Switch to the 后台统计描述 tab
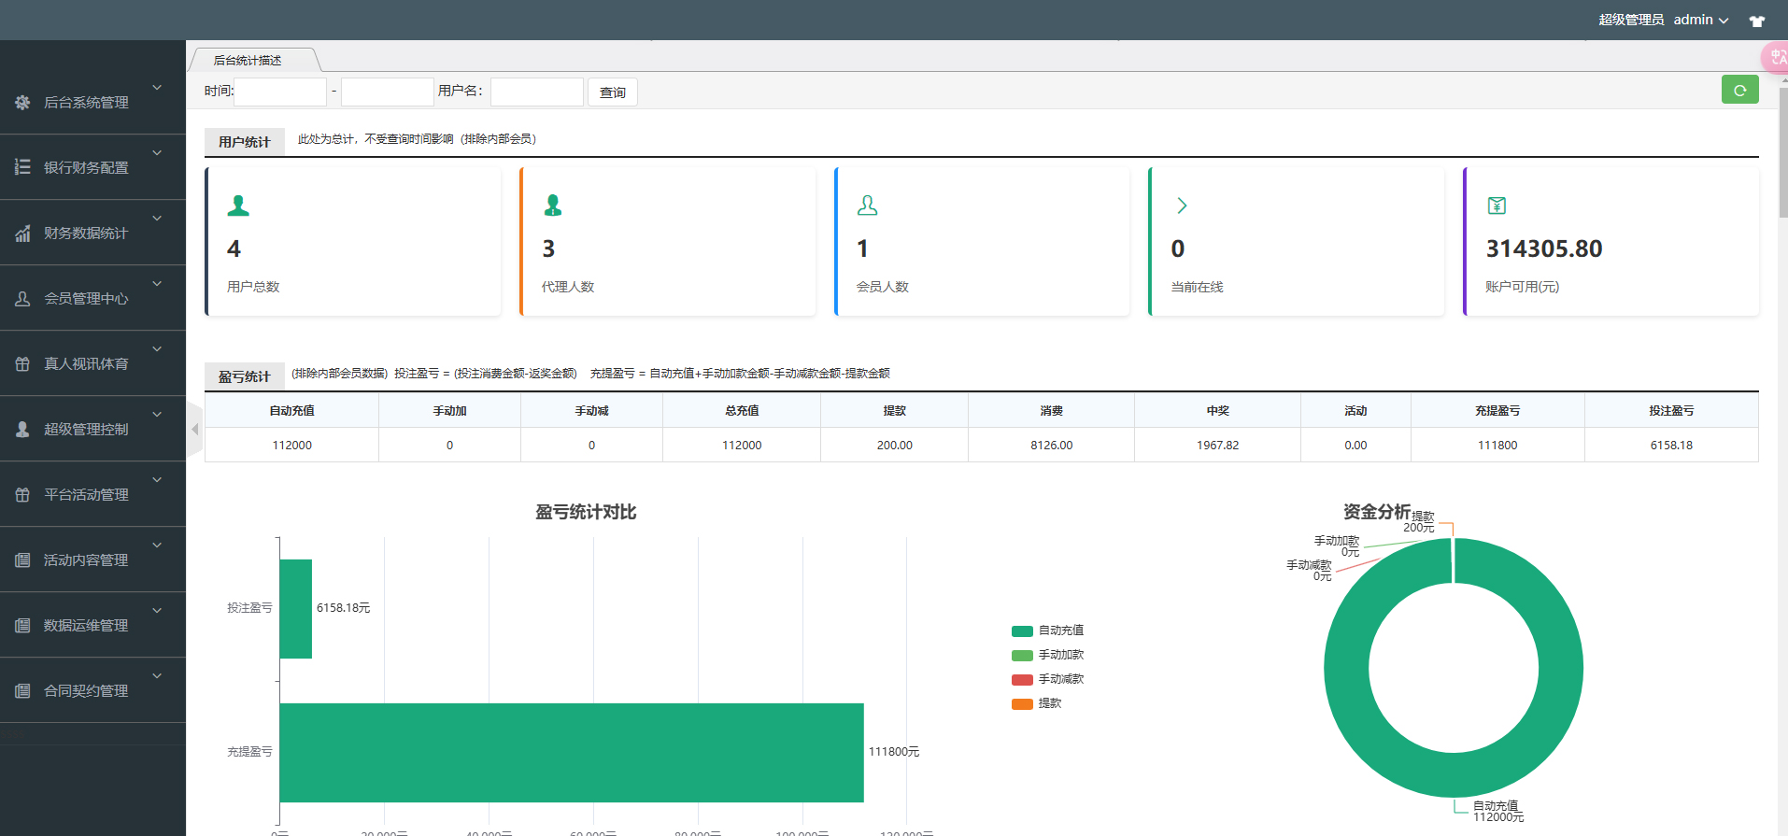The height and width of the screenshot is (836, 1788). point(248,61)
